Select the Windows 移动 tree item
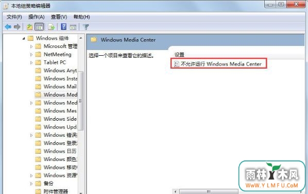The image size is (308, 194). coord(60,167)
